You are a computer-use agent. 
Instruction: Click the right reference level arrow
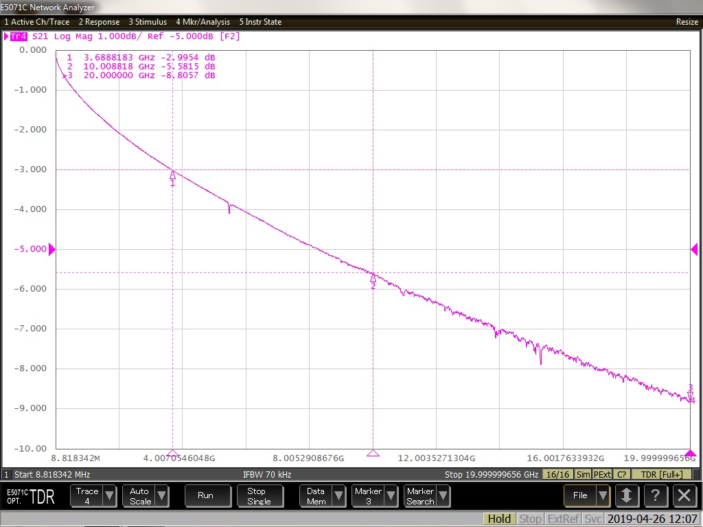coord(694,249)
